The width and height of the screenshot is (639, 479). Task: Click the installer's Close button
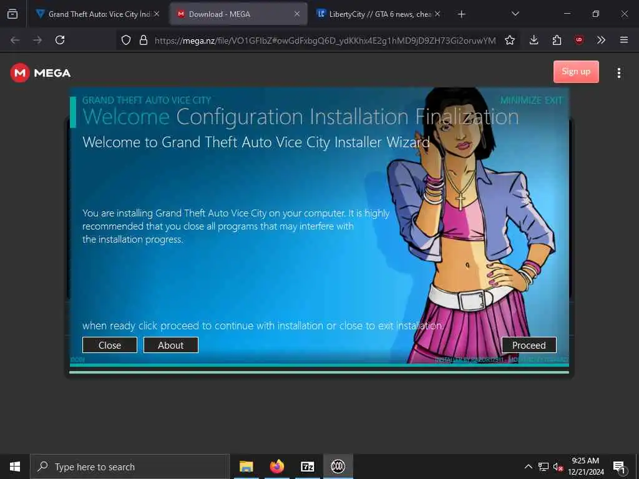110,345
